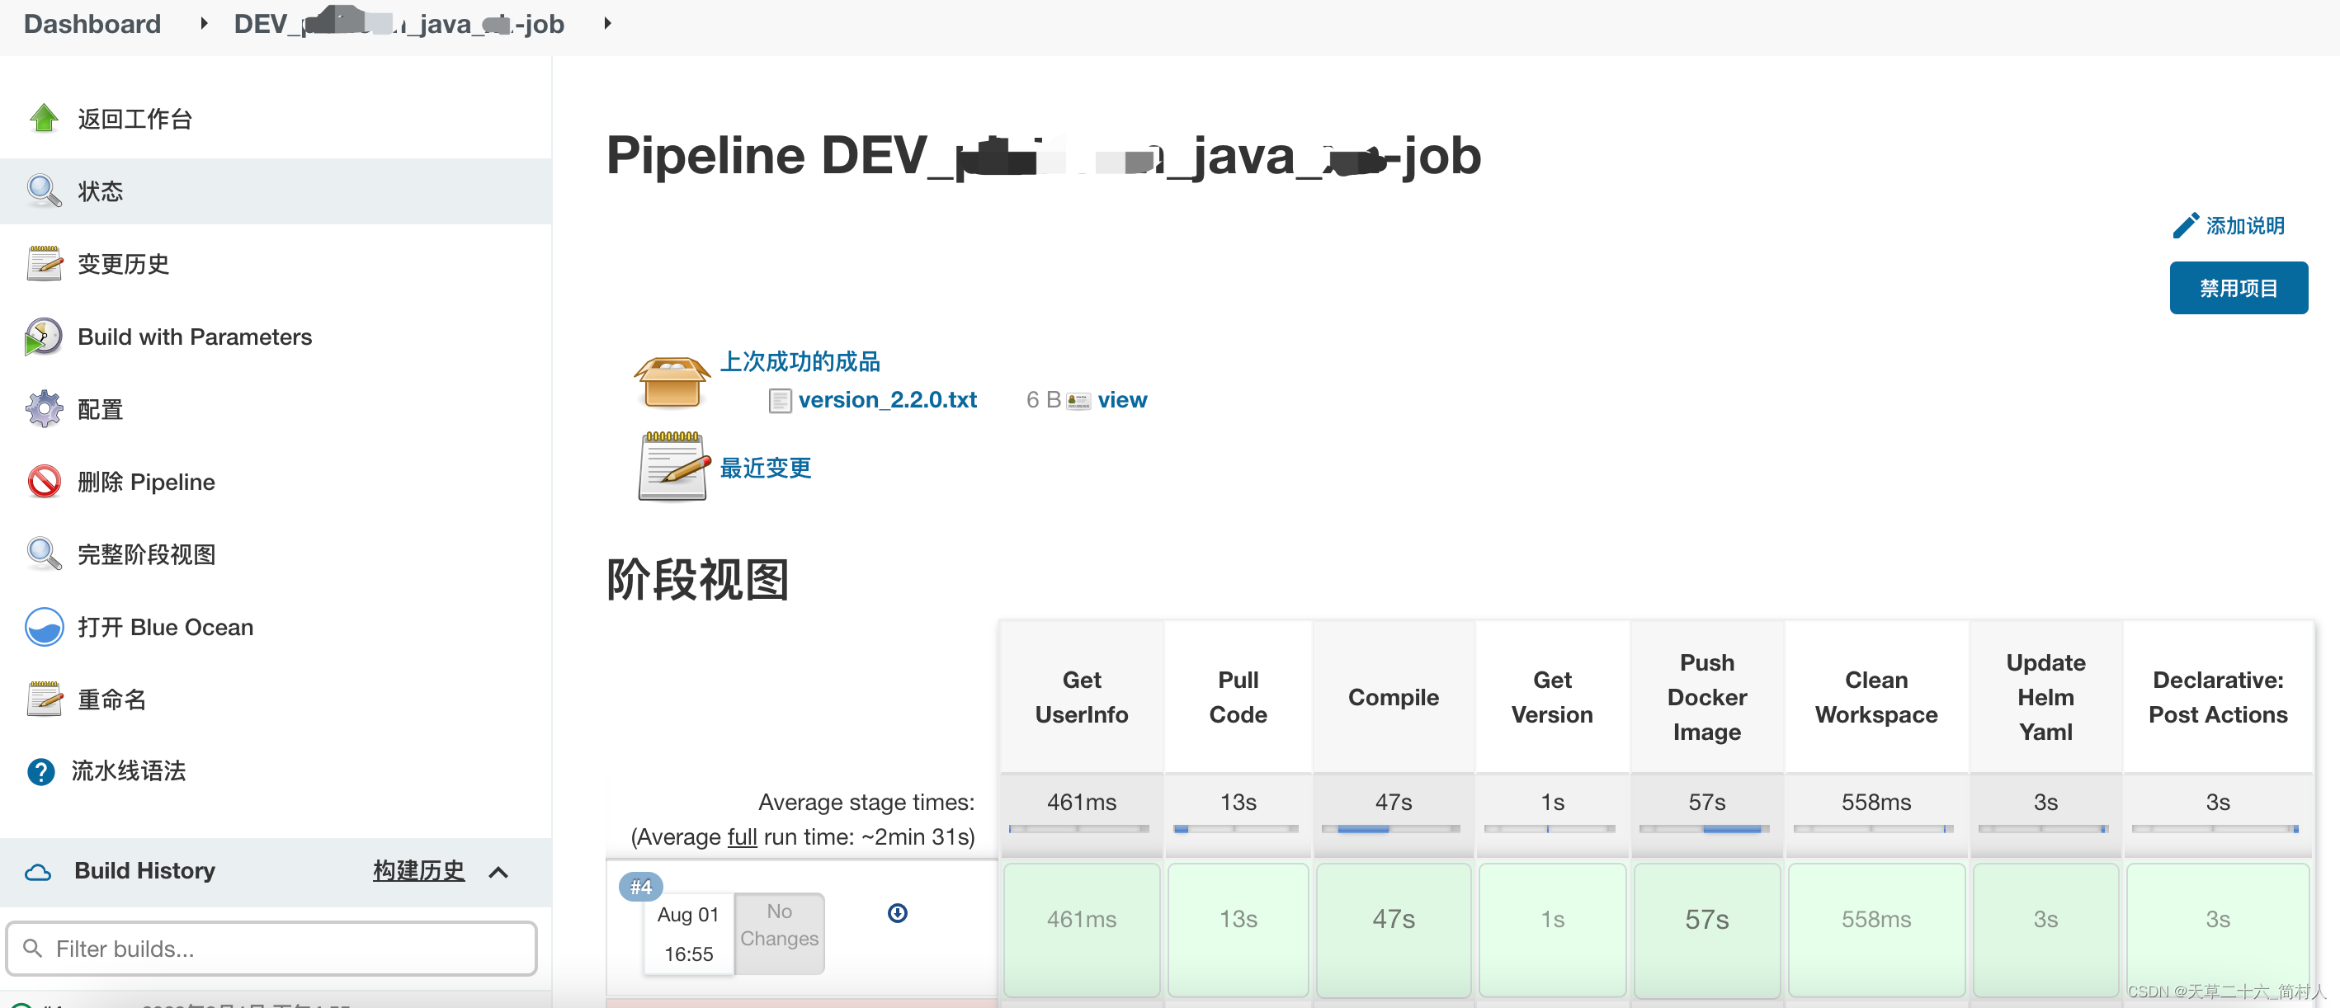Click the #4 build number badge
Viewport: 2340px width, 1008px height.
pos(640,888)
